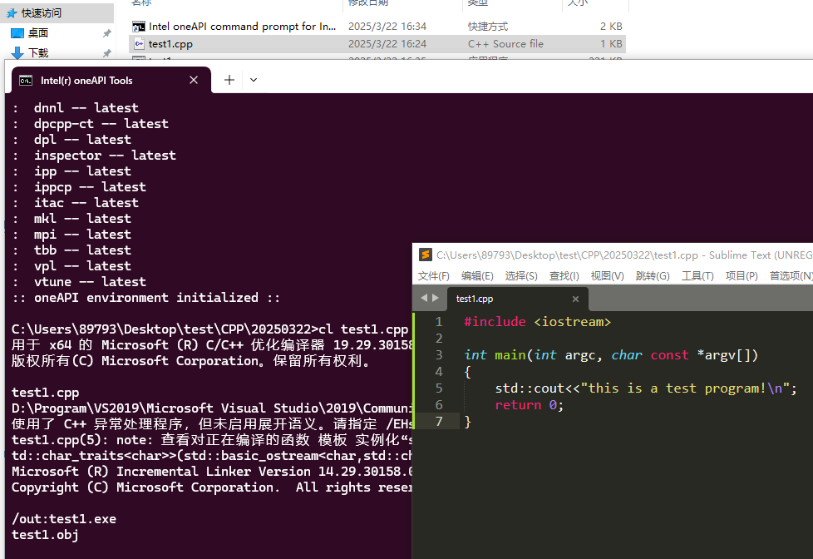813x559 pixels.
Task: Select 桌面 in Explorer navigation pane
Action: click(x=38, y=33)
